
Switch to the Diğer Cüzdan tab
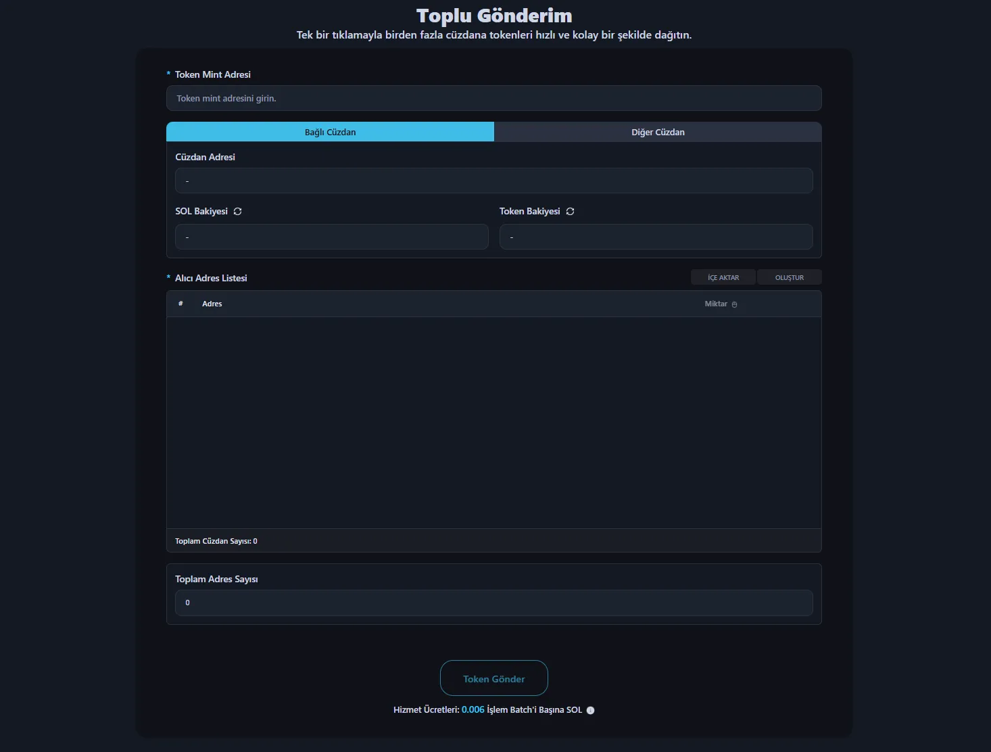658,132
